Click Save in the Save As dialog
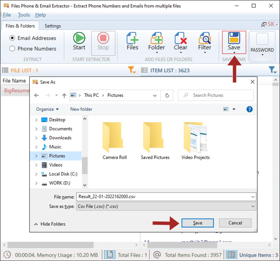Image resolution: width=280 pixels, height=261 pixels. tap(197, 223)
